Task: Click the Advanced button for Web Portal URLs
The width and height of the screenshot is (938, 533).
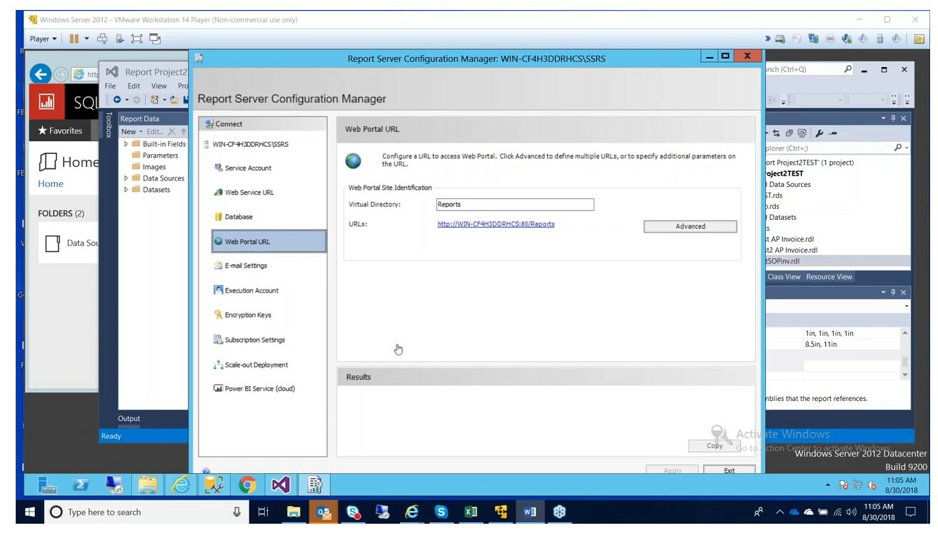Action: coord(689,226)
